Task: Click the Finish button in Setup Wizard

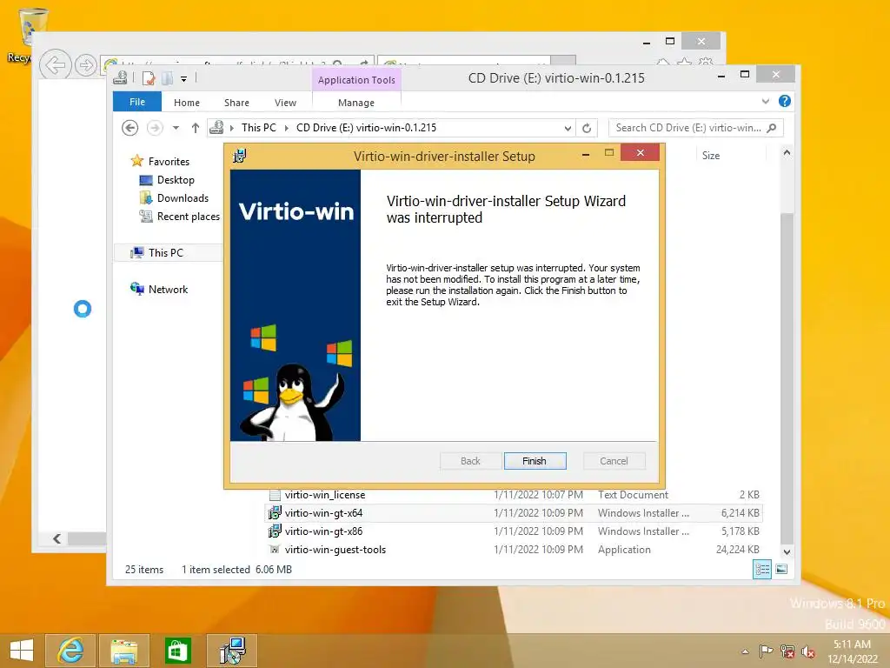Action: click(x=535, y=461)
